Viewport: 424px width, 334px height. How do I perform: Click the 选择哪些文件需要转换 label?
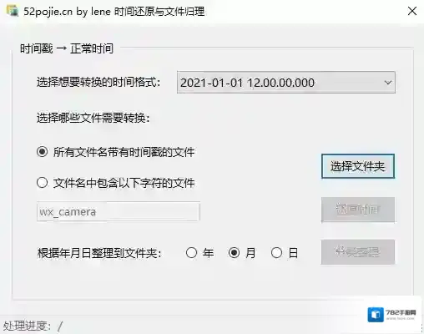pyautogui.click(x=93, y=118)
